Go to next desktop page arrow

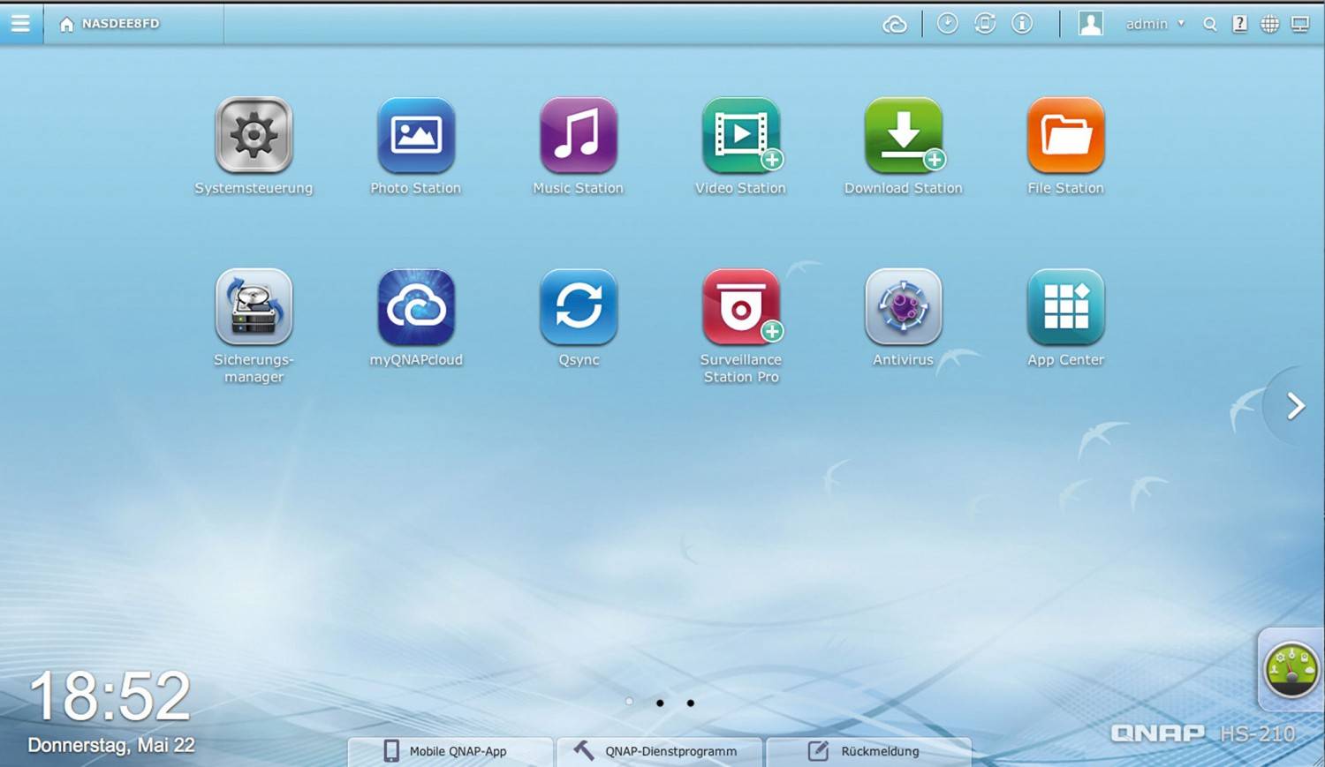tap(1295, 406)
